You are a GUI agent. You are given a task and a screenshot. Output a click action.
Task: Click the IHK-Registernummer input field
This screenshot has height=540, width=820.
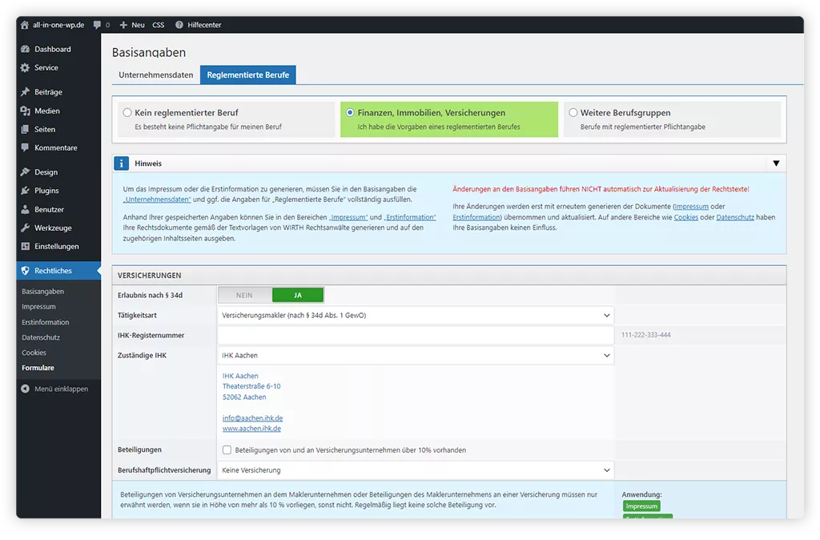415,335
